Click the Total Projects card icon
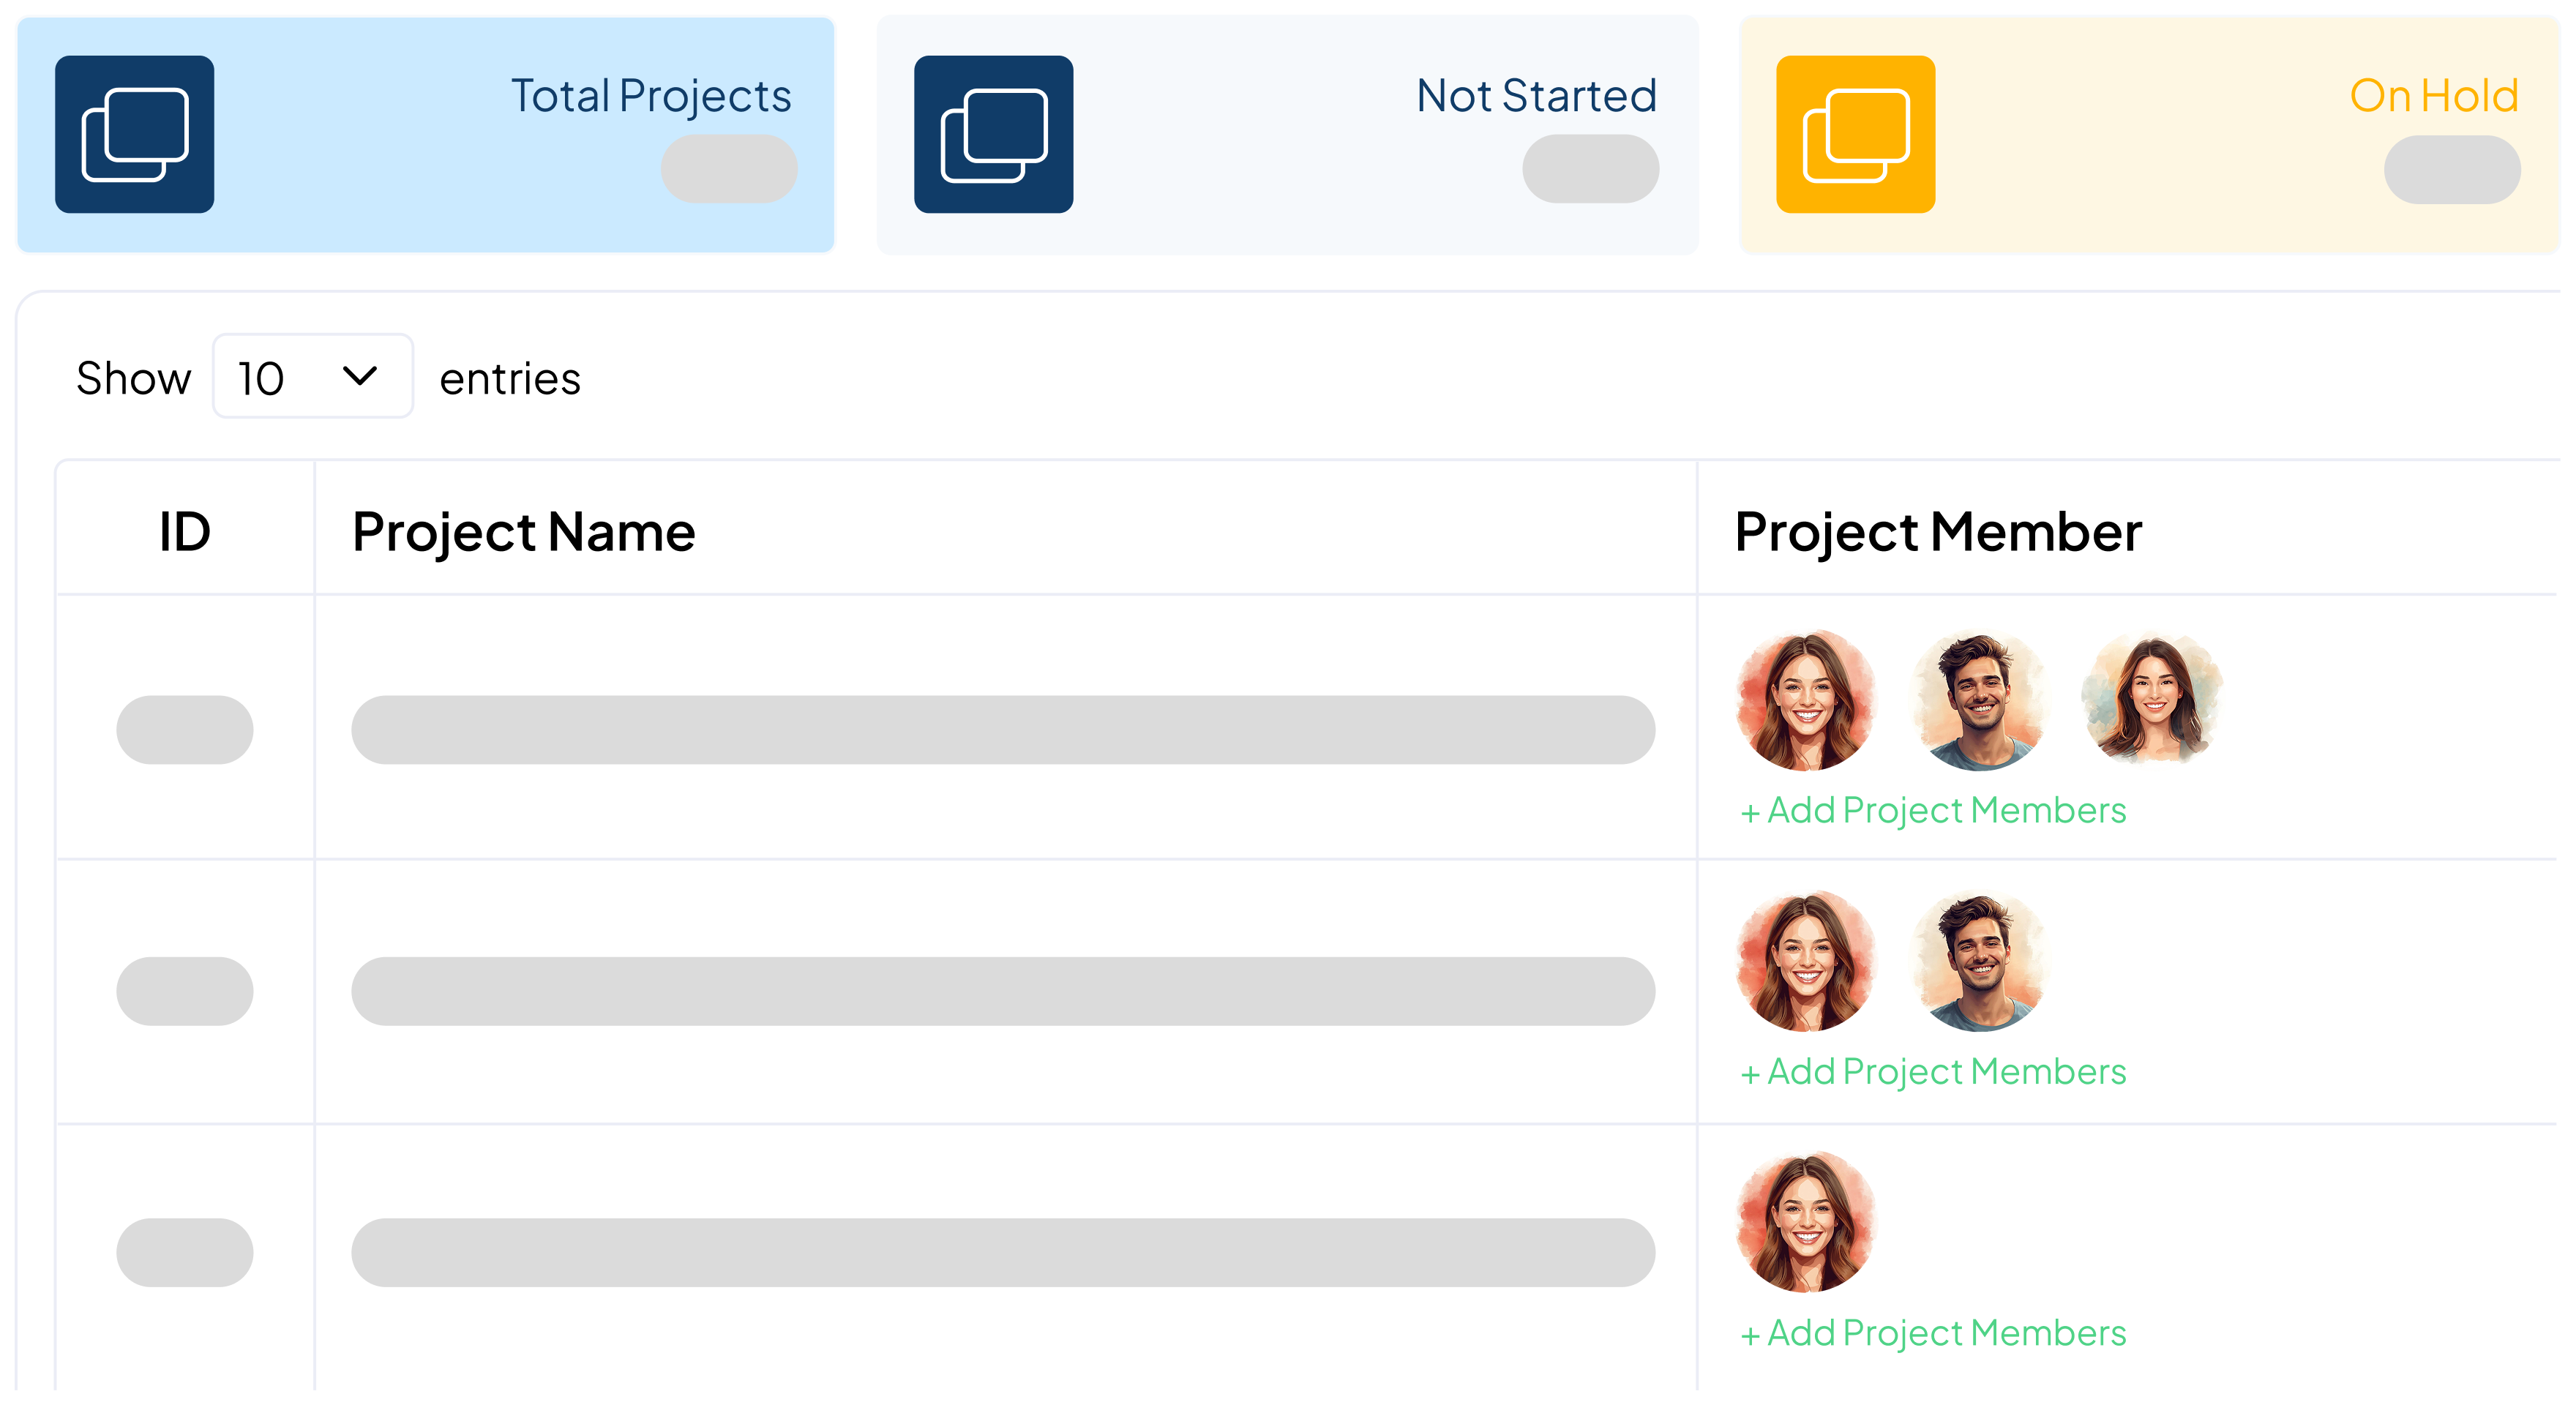Screen dimensions: 2576x1405 point(135,135)
